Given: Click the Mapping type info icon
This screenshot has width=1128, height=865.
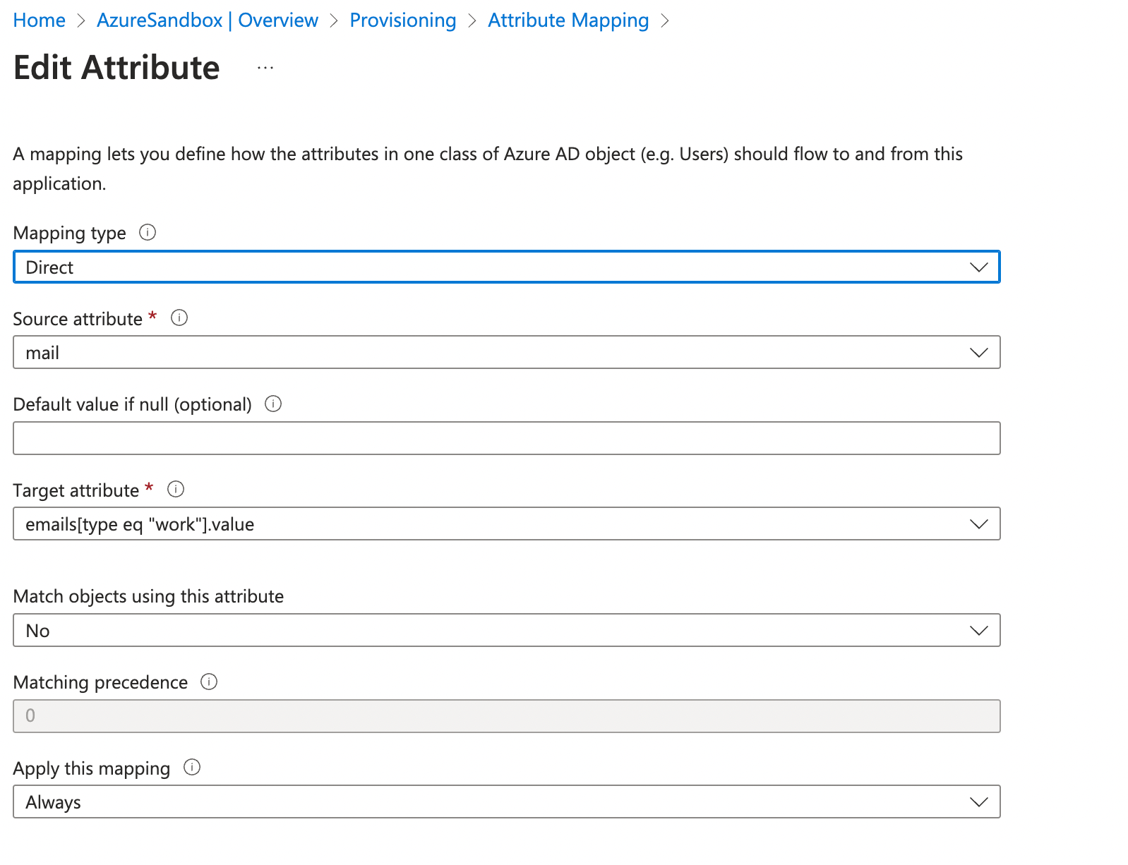Looking at the screenshot, I should coord(147,233).
